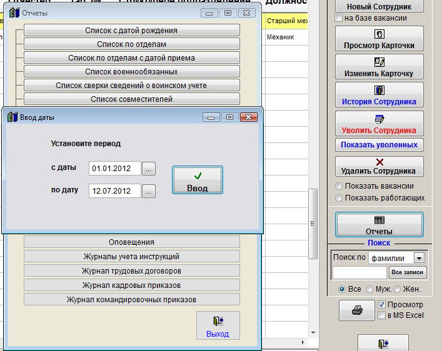Image resolution: width=442 pixels, height=351 pixels.
Task: Open 'Журнал трудовых договоров'
Action: (132, 270)
